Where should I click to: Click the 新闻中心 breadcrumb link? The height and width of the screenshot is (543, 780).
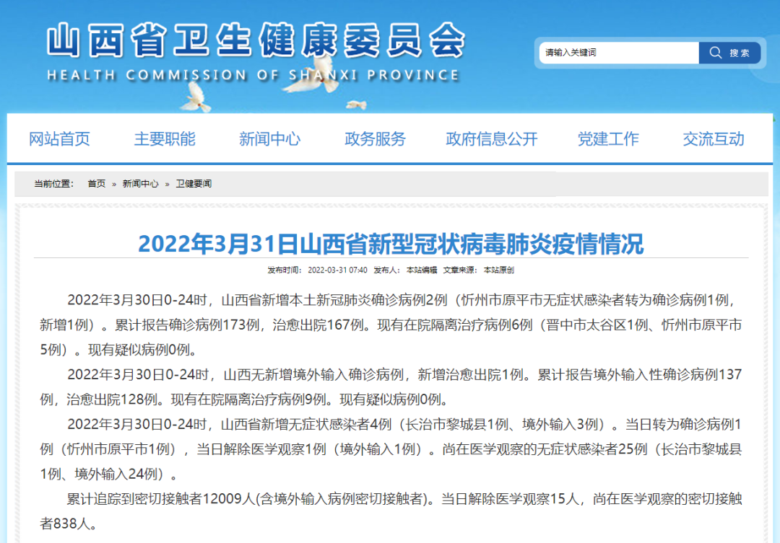click(140, 184)
